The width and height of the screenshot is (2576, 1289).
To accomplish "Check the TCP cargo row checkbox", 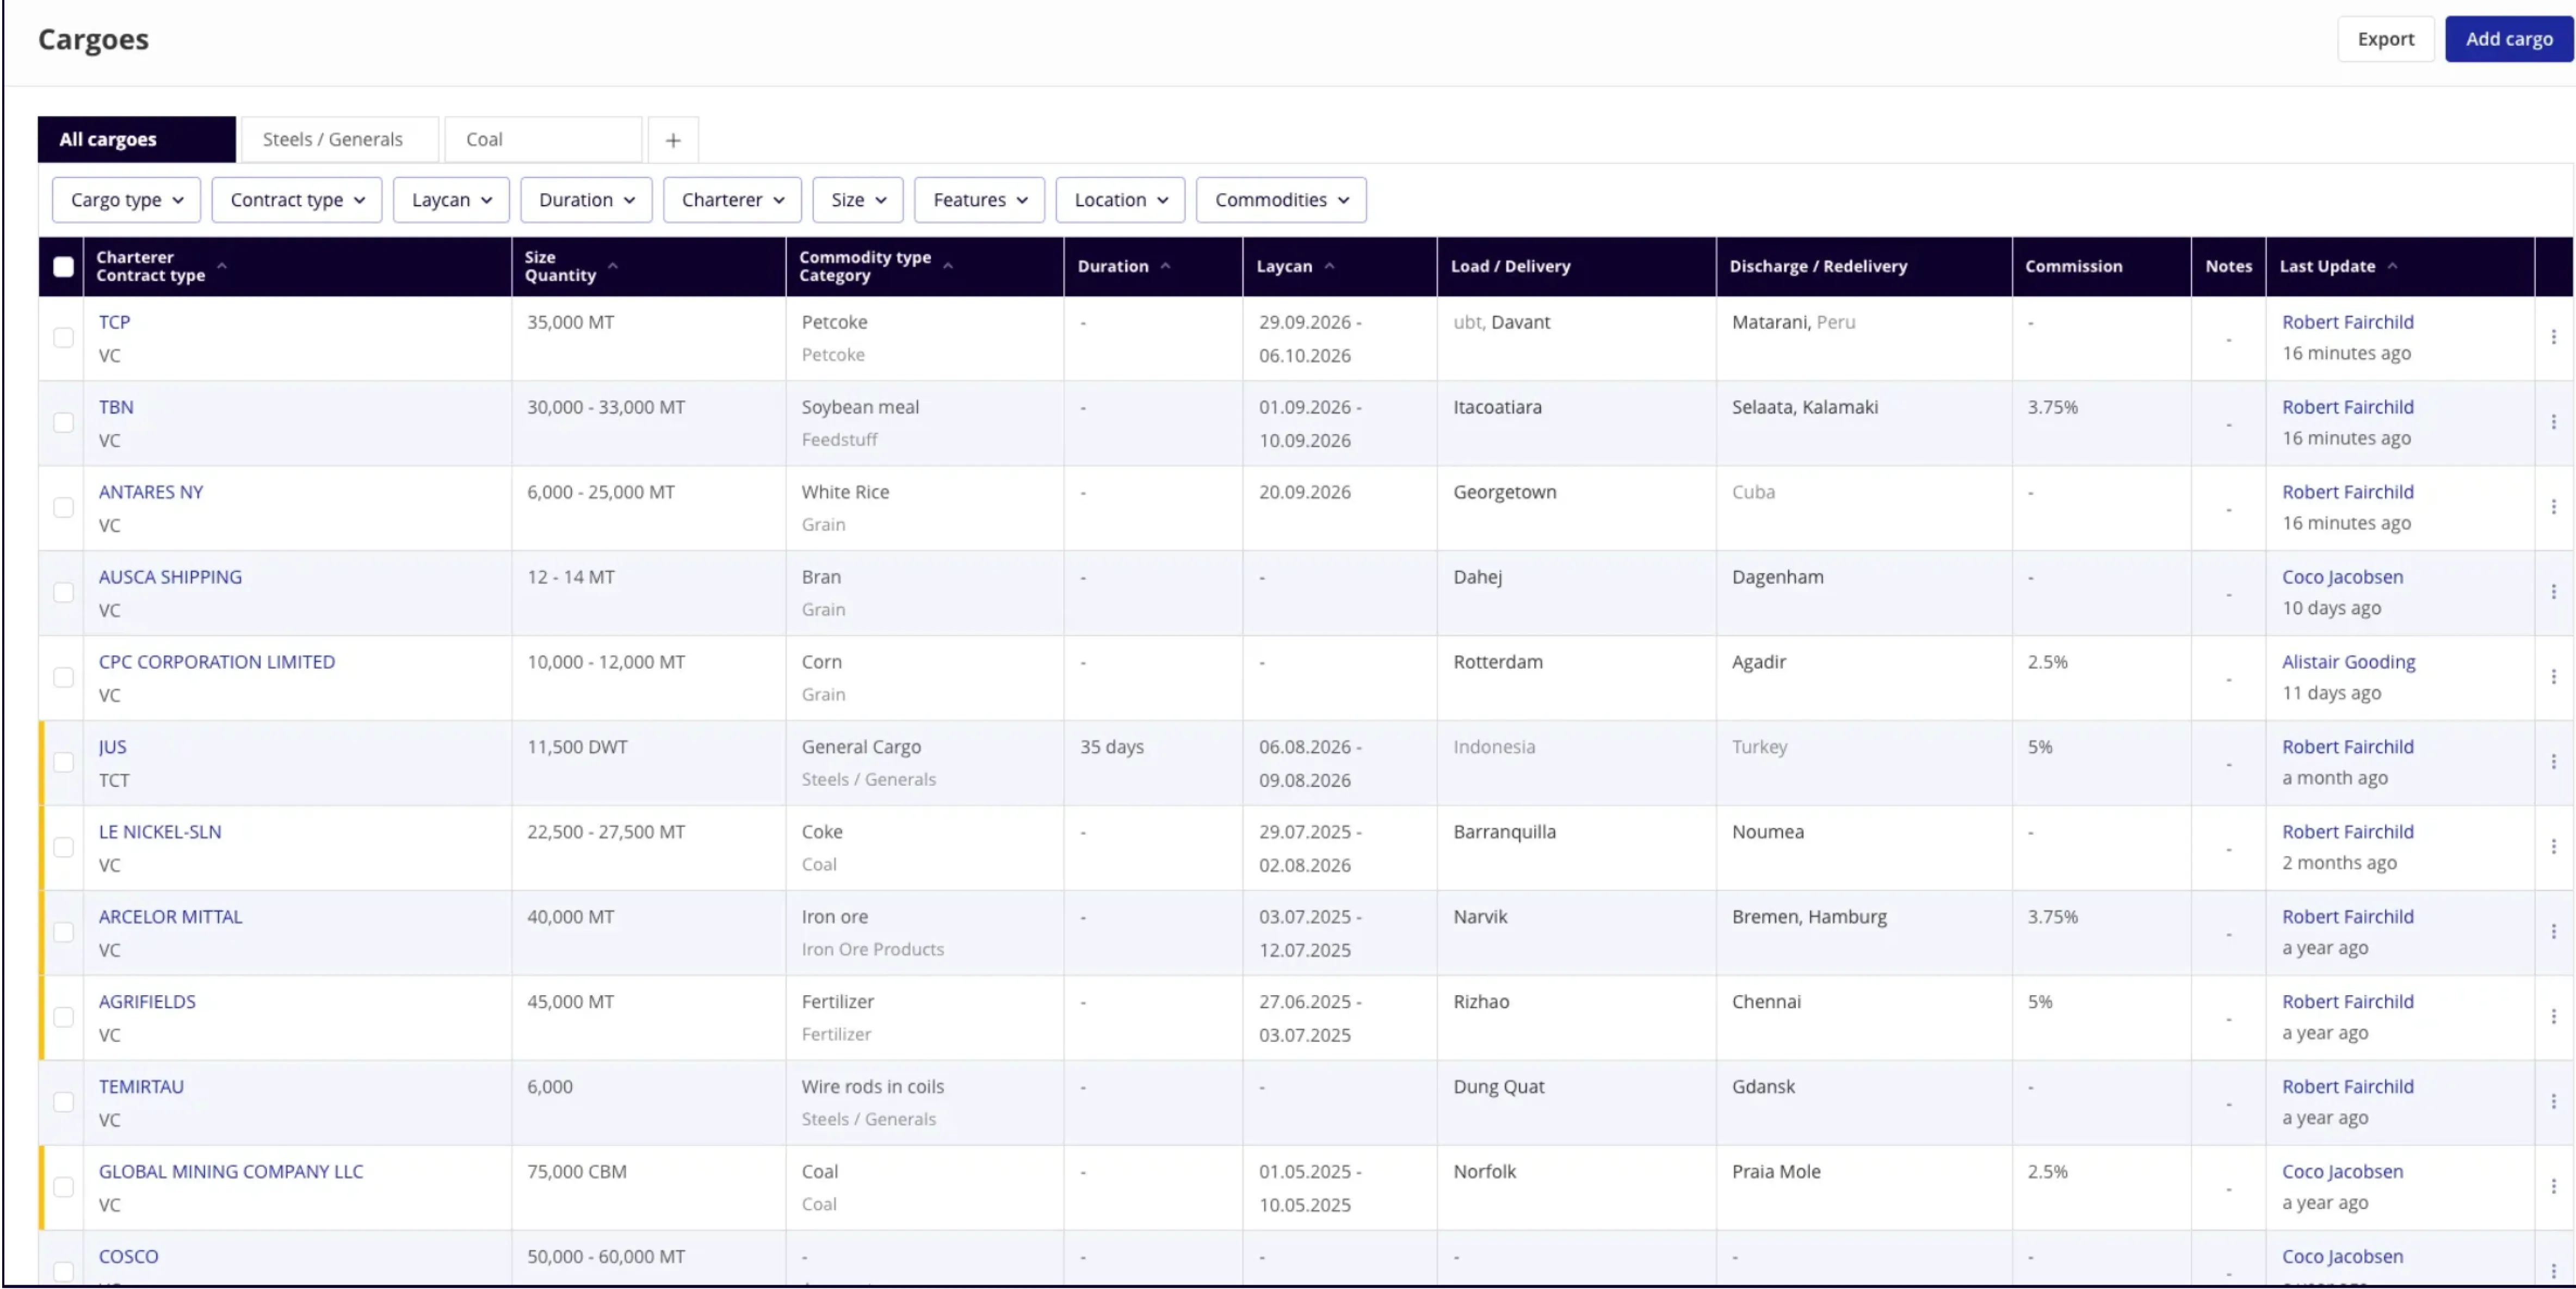I will (x=63, y=338).
